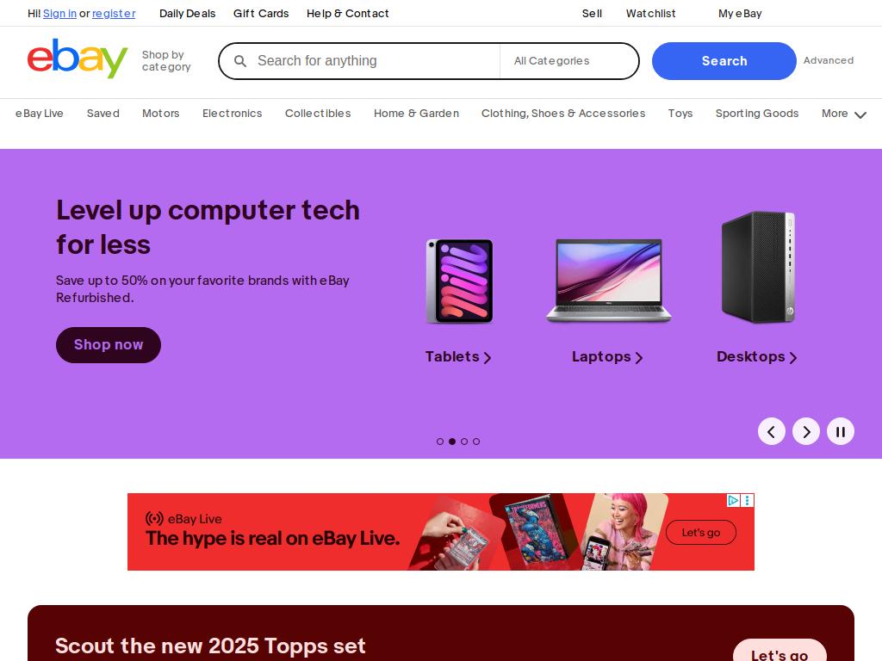
Task: Expand the More categories menu
Action: click(x=843, y=114)
